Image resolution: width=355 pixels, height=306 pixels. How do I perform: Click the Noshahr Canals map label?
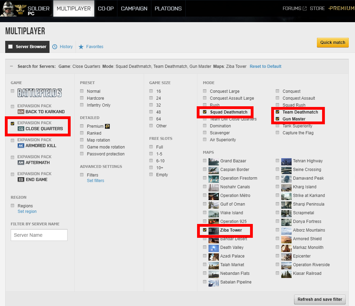pos(235,187)
